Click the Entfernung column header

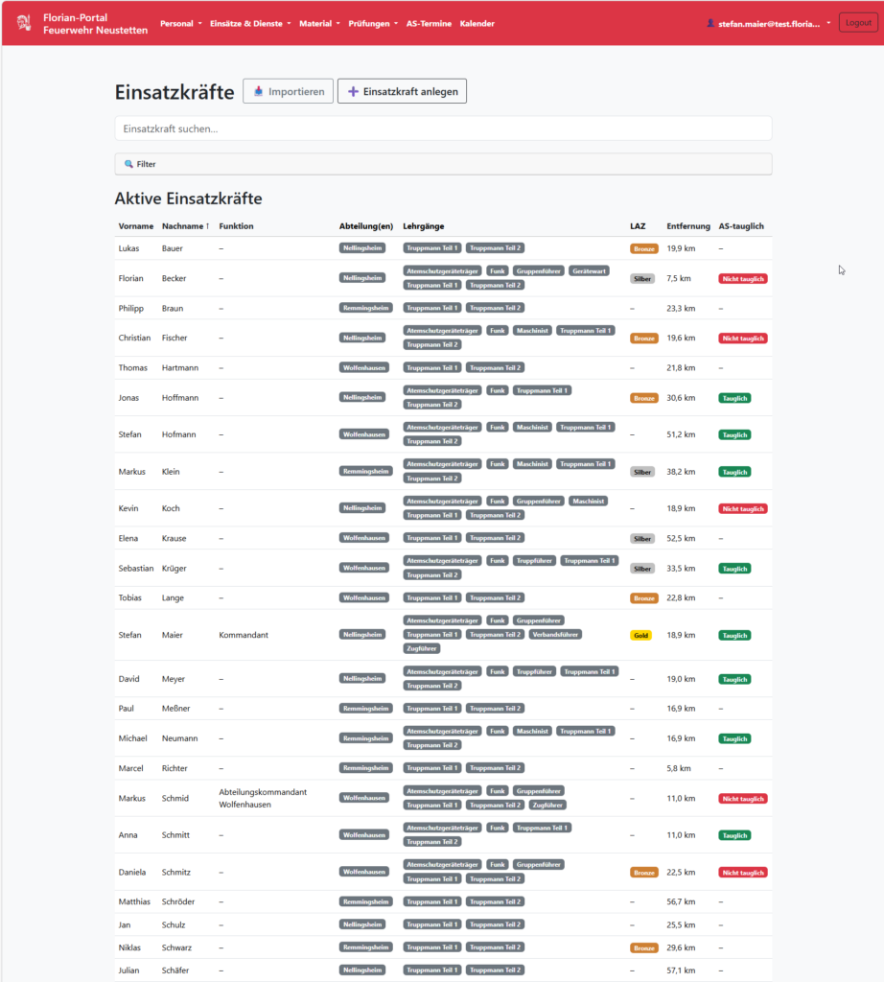[x=687, y=226]
